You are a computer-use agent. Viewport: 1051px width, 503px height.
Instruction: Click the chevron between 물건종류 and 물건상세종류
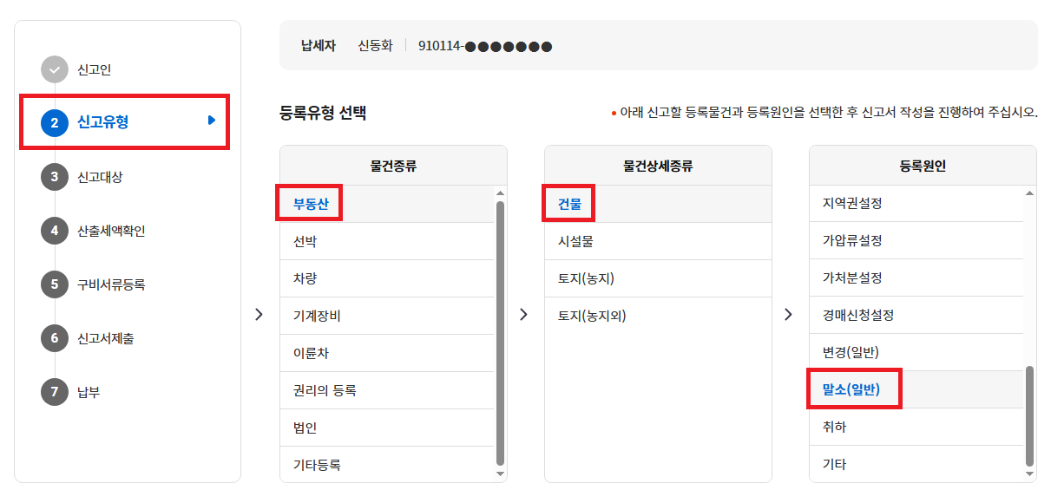point(524,315)
